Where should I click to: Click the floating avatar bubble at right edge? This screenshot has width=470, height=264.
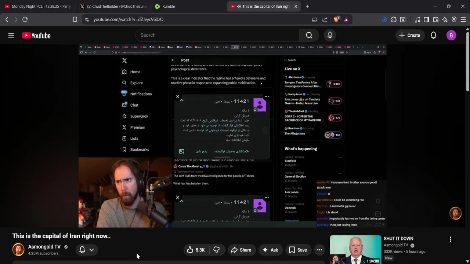point(455,213)
